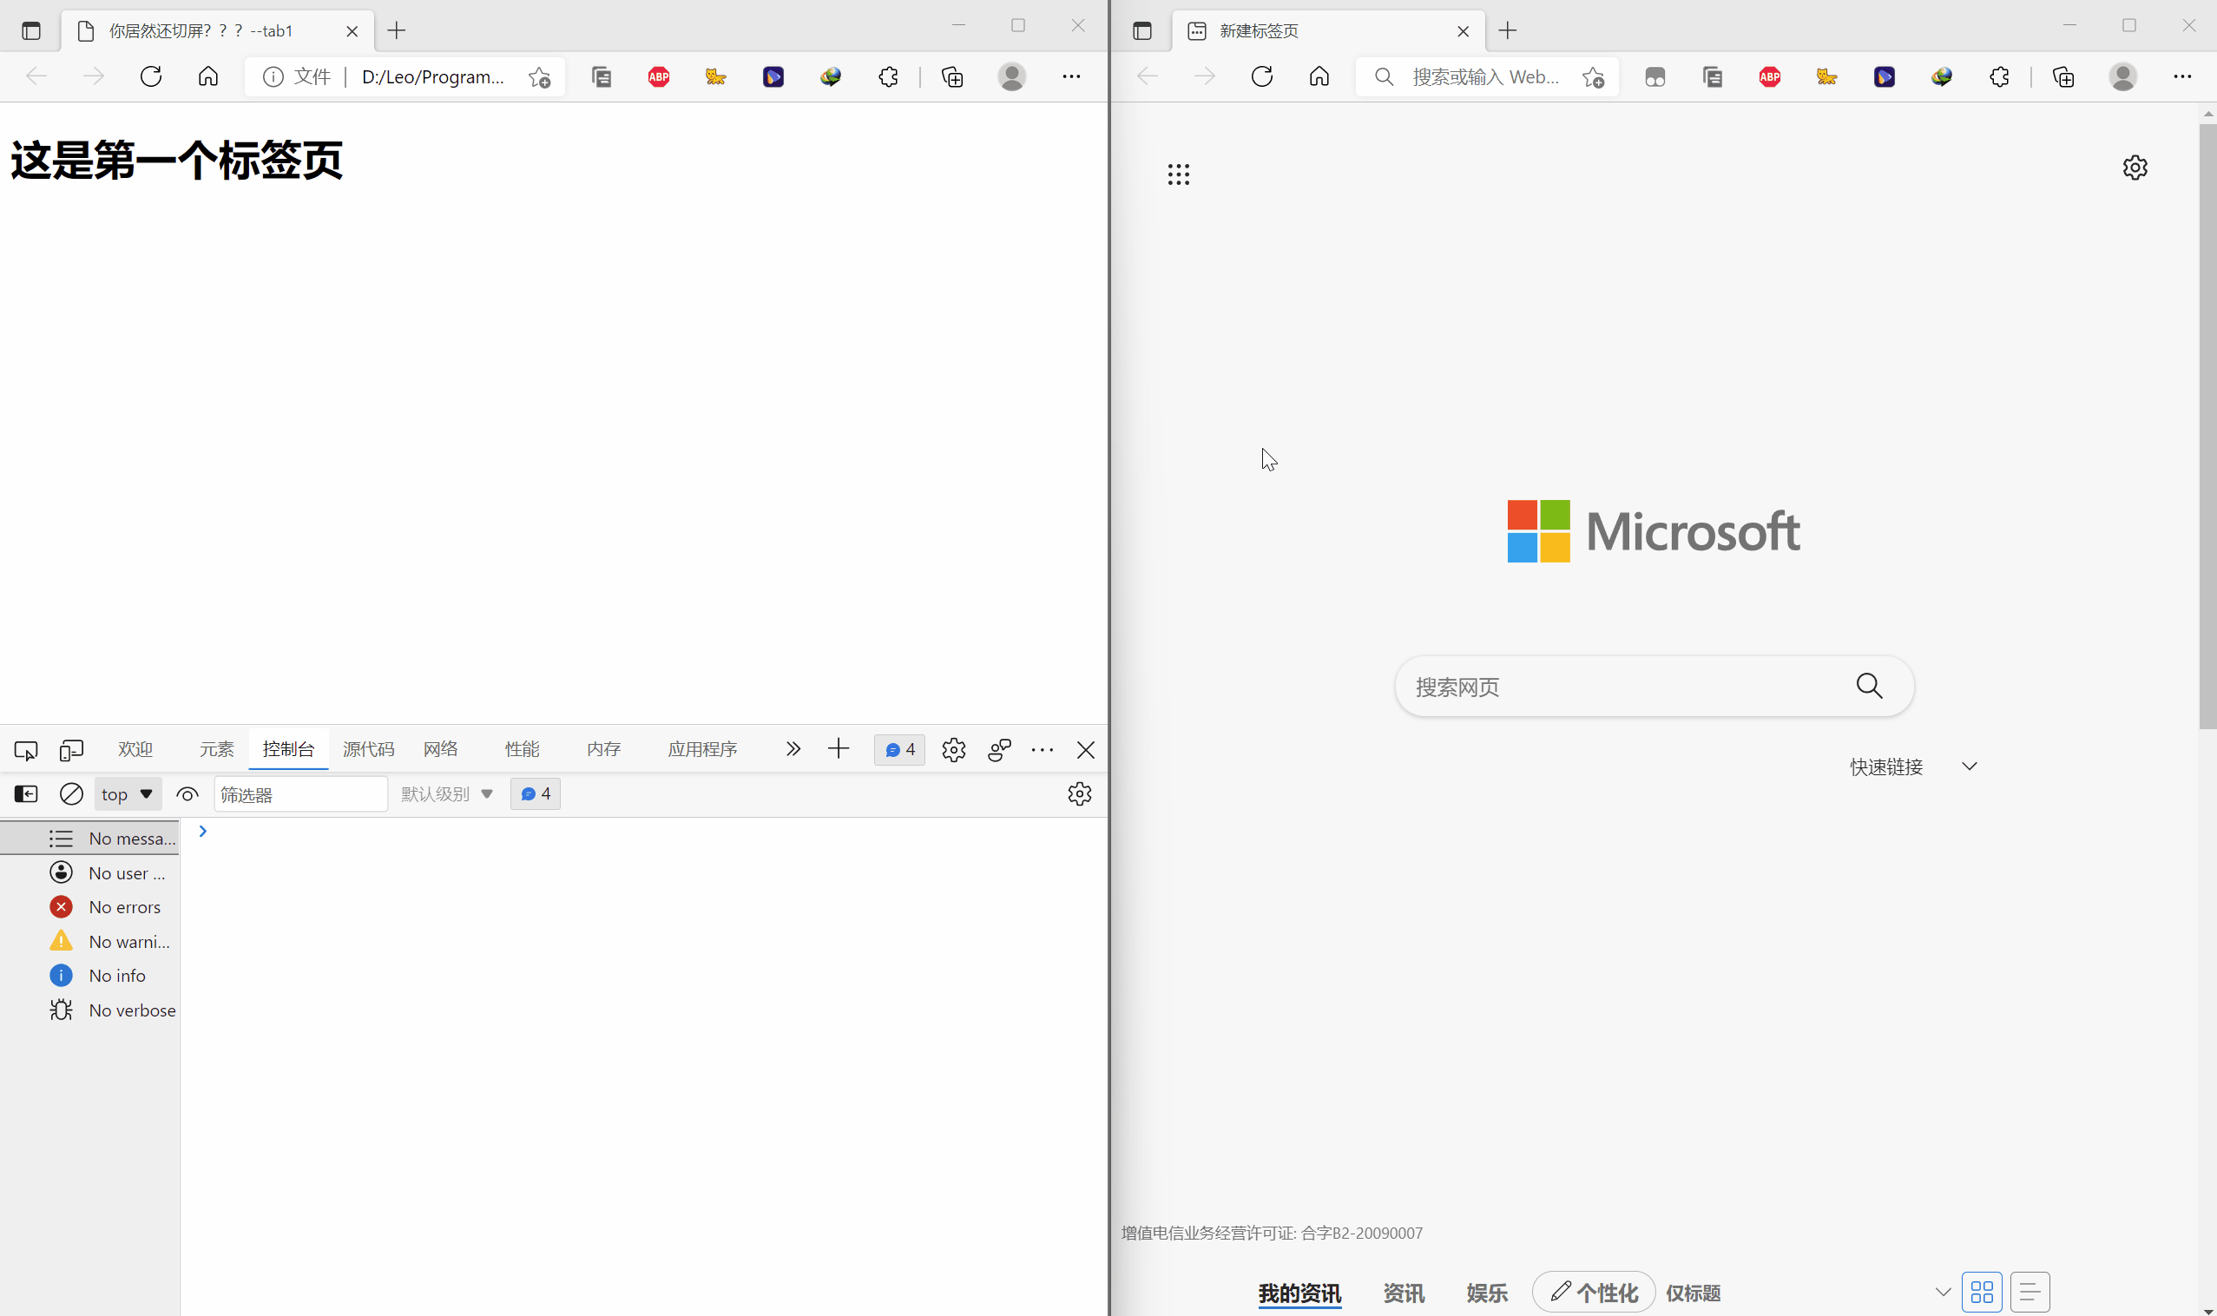The height and width of the screenshot is (1316, 2217).
Task: Select the 我的资讯 feed tab
Action: coord(1299,1293)
